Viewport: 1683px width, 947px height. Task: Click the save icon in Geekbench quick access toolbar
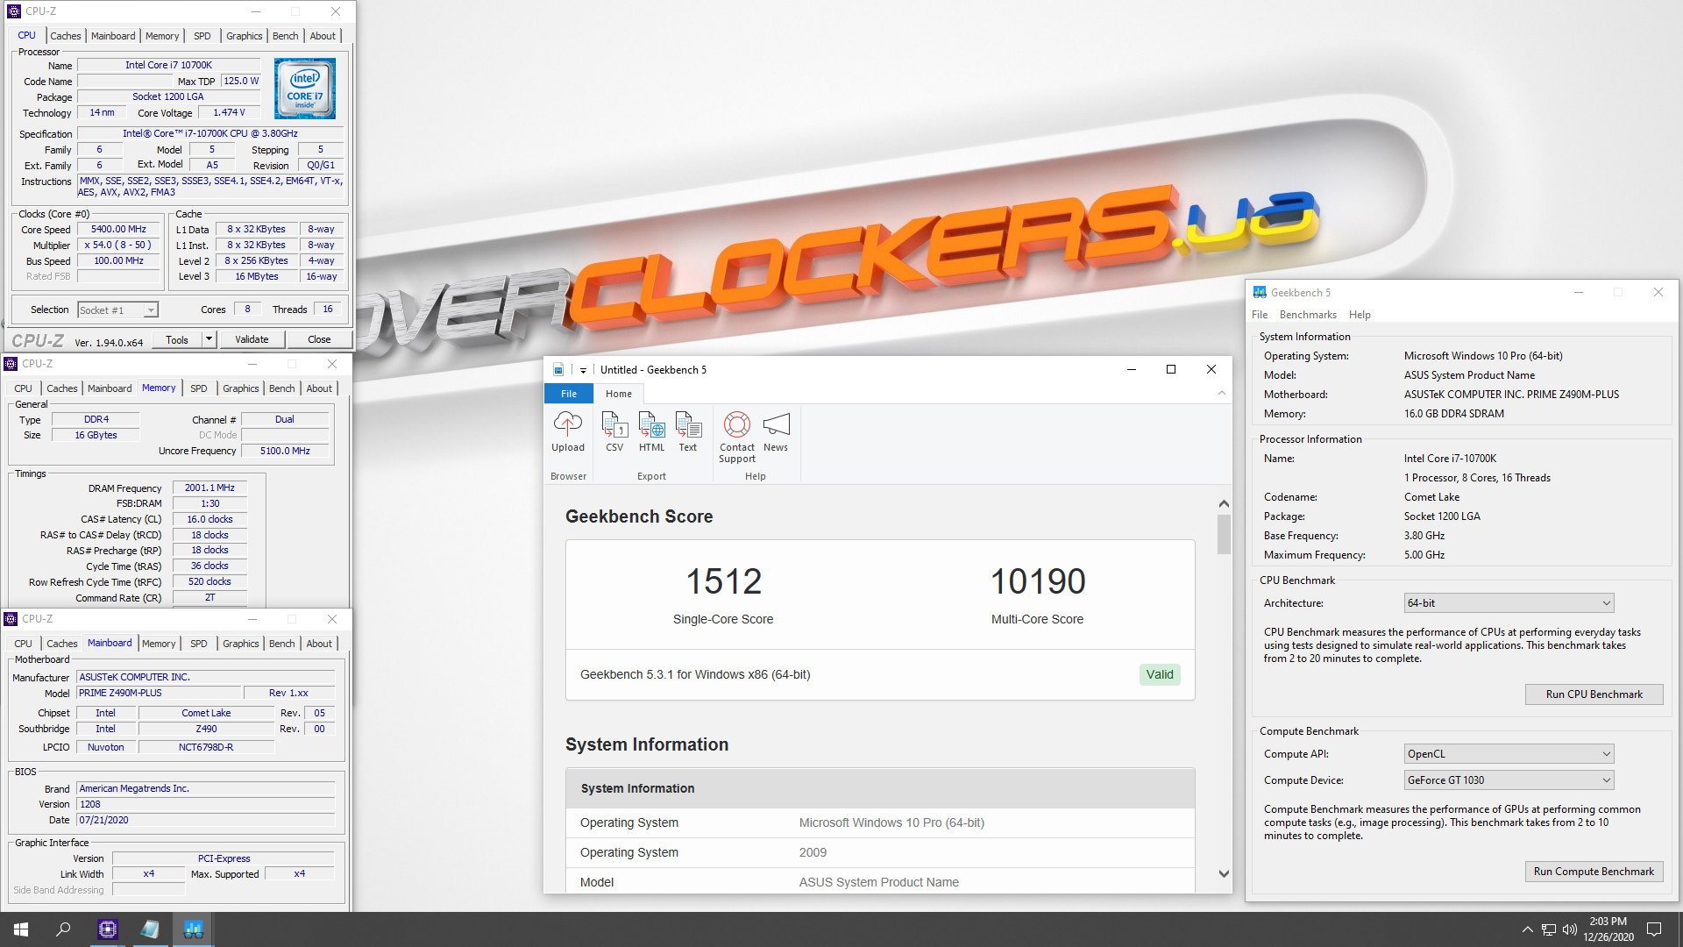pos(558,370)
